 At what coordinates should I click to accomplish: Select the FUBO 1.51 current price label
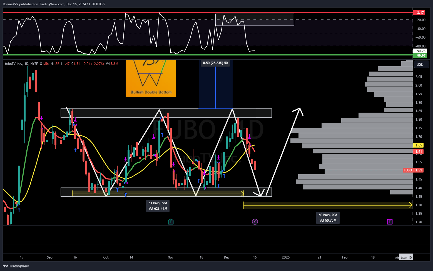[x=414, y=170]
